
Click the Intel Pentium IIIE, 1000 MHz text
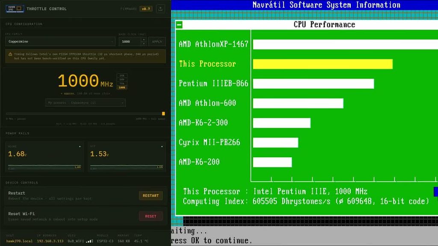tap(310, 191)
